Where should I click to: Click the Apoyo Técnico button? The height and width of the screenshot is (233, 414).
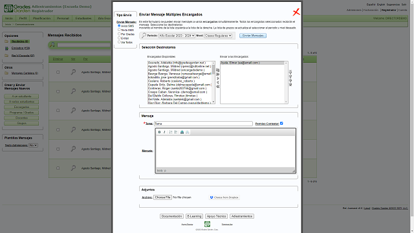[x=216, y=216]
